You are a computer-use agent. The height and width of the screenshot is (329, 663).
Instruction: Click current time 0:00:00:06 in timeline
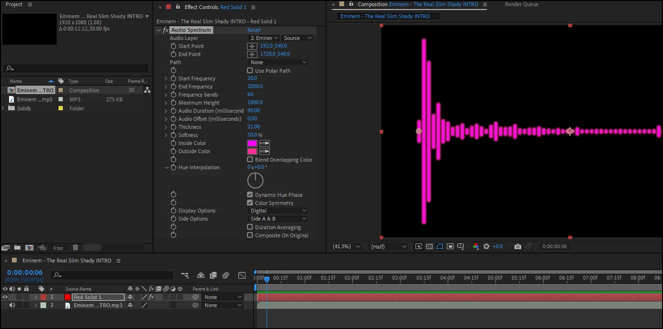25,272
